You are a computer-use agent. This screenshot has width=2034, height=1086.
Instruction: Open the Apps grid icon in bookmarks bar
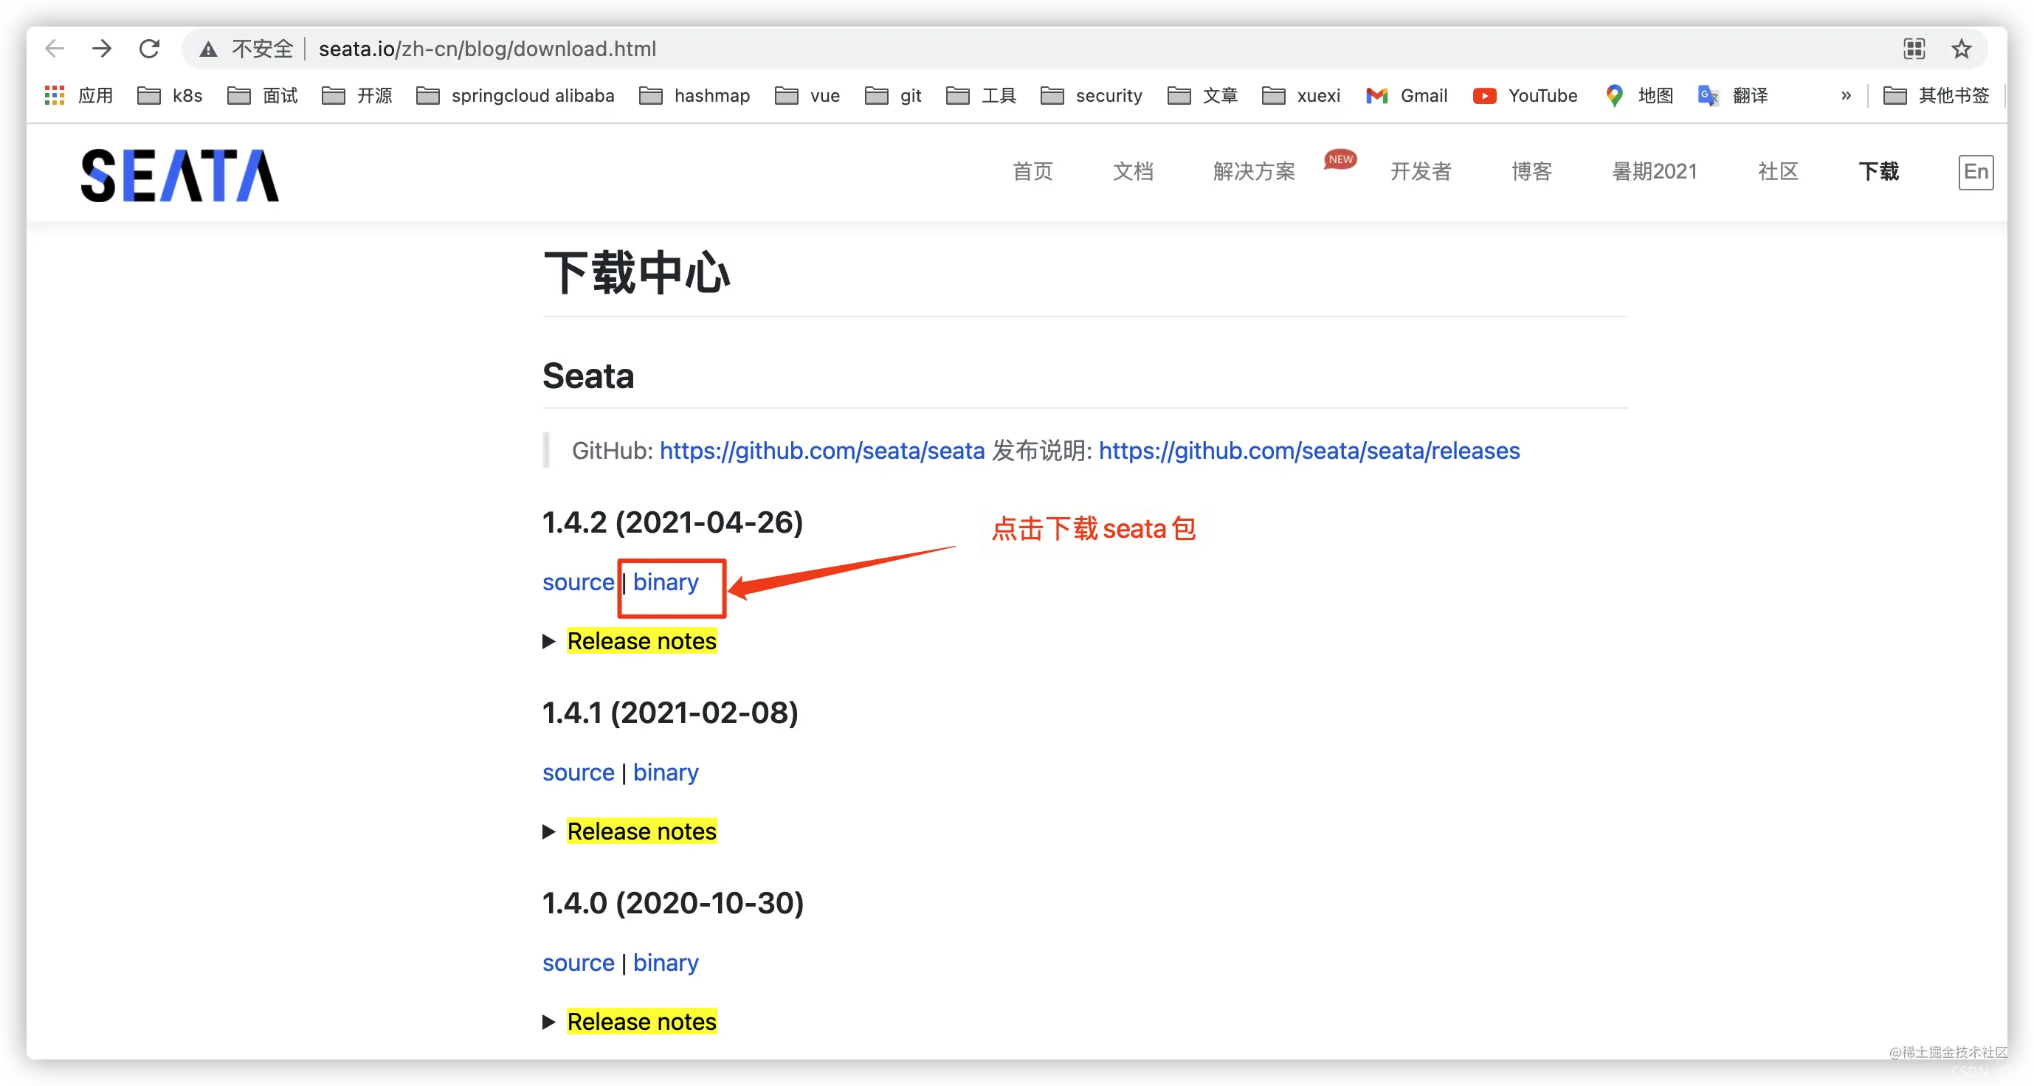[55, 95]
